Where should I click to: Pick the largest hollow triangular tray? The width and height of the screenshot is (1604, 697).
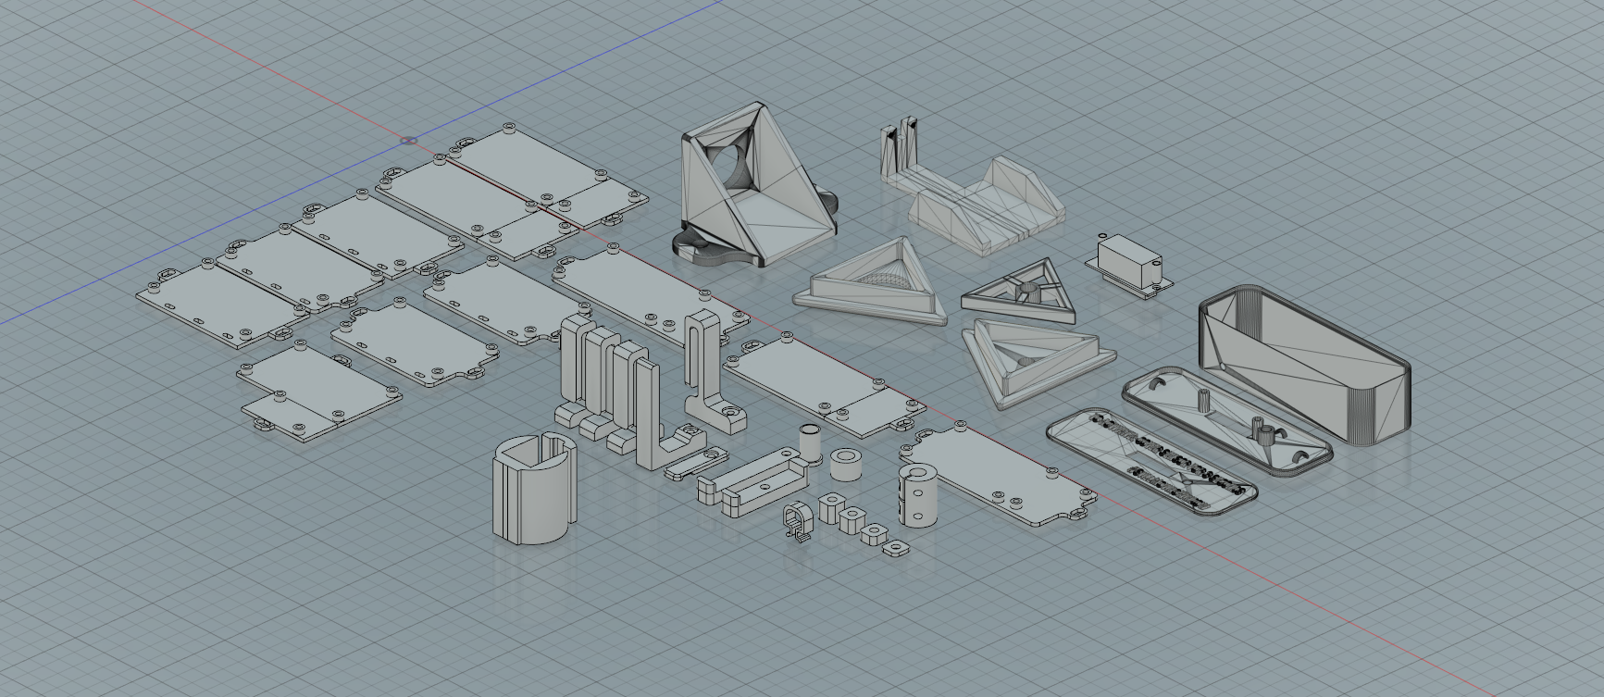click(871, 283)
